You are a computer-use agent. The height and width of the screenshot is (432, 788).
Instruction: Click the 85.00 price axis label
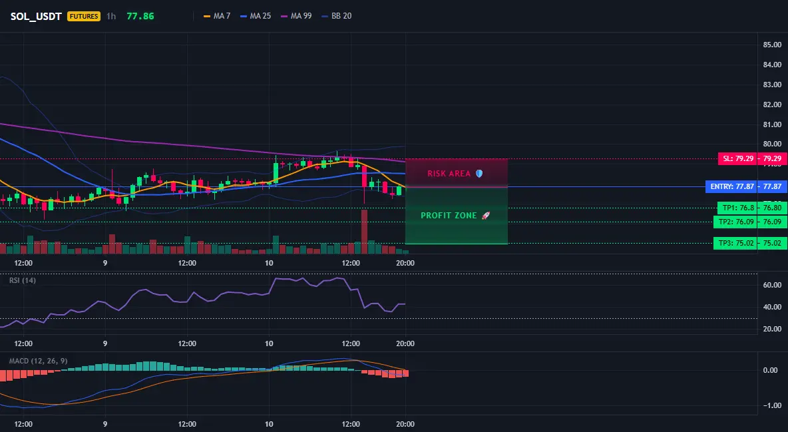(772, 45)
